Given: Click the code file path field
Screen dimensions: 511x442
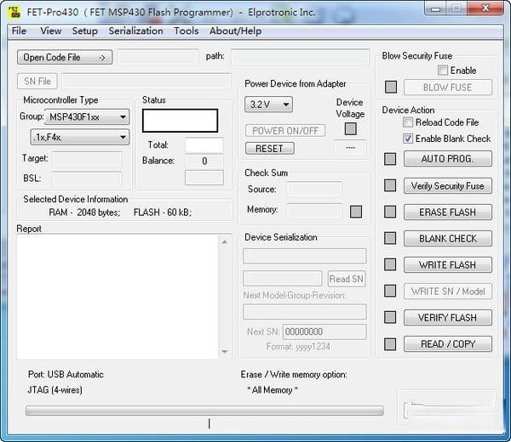Looking at the screenshot, I should click(x=300, y=57).
